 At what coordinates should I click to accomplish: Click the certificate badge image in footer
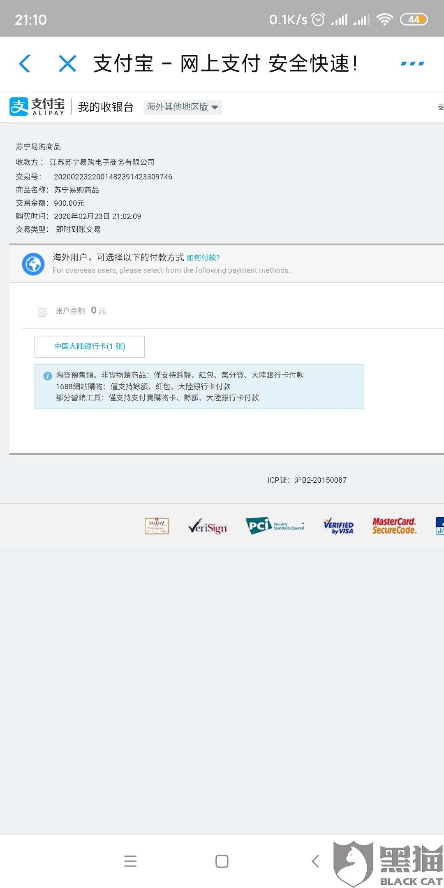tap(157, 526)
